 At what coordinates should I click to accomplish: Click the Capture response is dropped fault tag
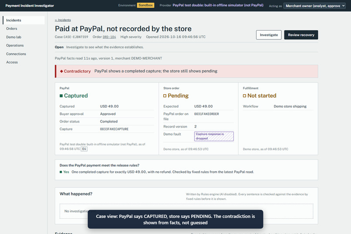(214, 136)
